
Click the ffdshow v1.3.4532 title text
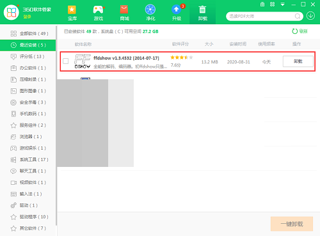click(126, 58)
